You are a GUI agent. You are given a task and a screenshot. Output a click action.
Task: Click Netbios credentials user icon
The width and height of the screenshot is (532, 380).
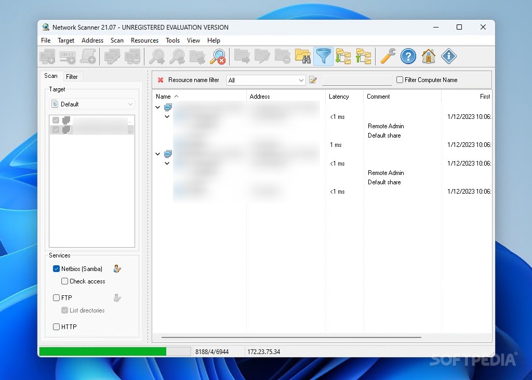point(117,269)
